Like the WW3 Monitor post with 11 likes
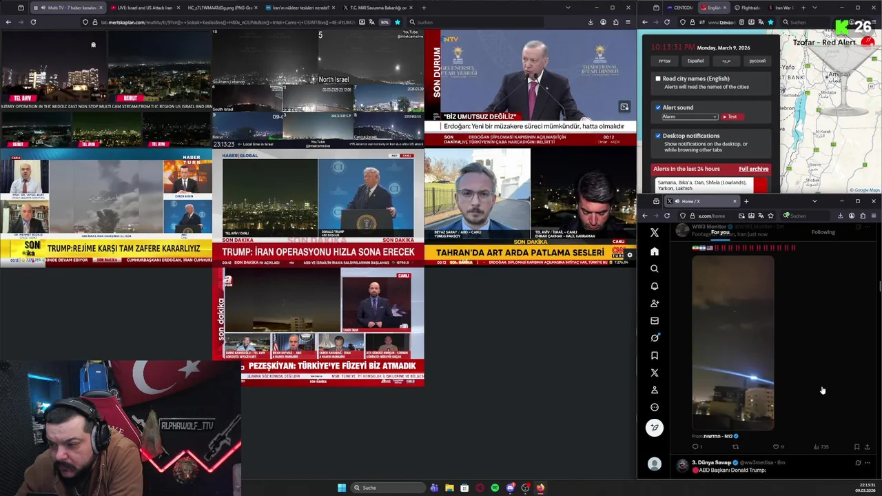This screenshot has height=496, width=882. (778, 446)
